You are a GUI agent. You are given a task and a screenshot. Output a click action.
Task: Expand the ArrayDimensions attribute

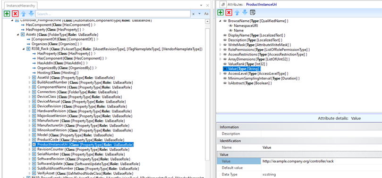[220, 59]
